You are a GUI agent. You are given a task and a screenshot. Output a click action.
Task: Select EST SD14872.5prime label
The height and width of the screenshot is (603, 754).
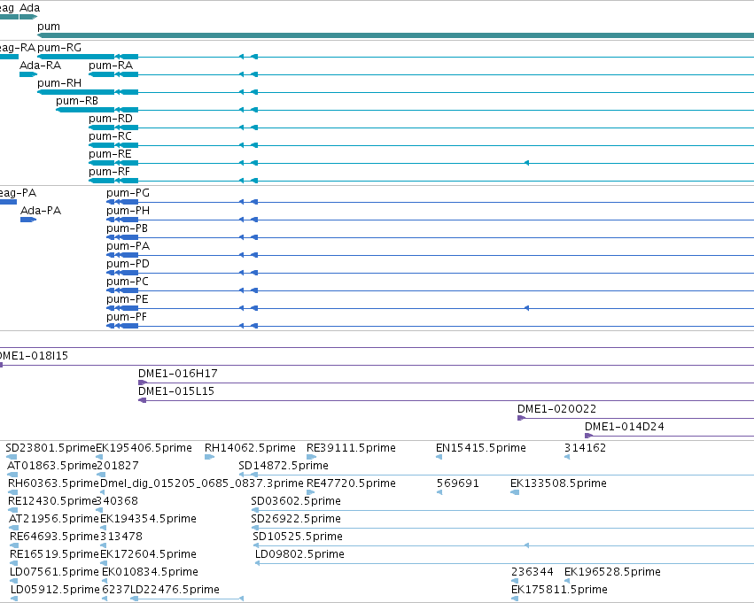pos(284,466)
